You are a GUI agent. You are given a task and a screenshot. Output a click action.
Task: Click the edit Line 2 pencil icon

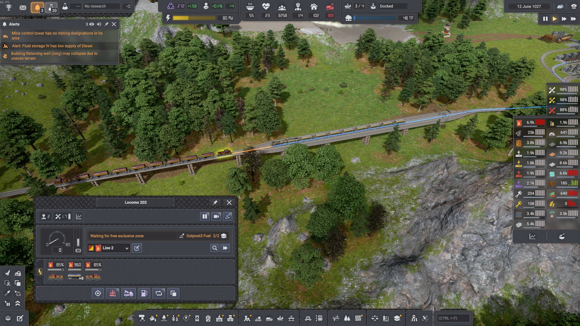tap(137, 248)
